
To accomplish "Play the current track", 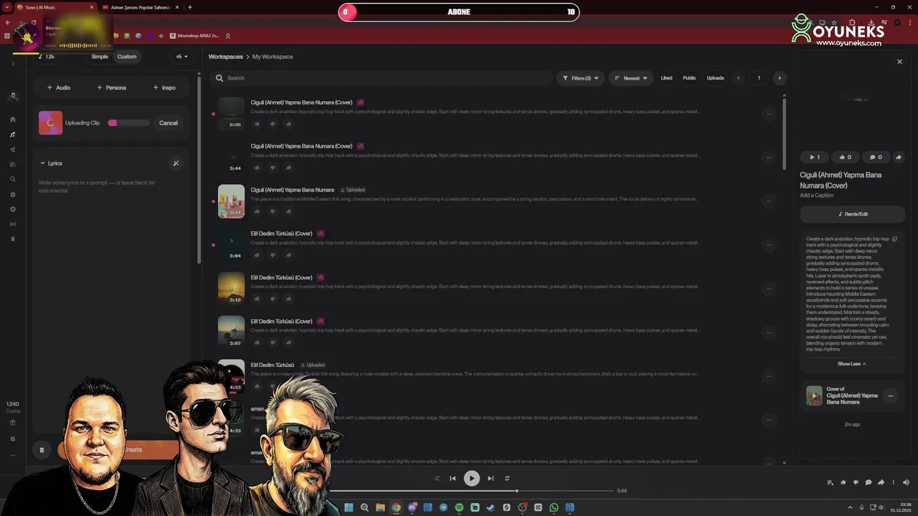I will pos(471,479).
